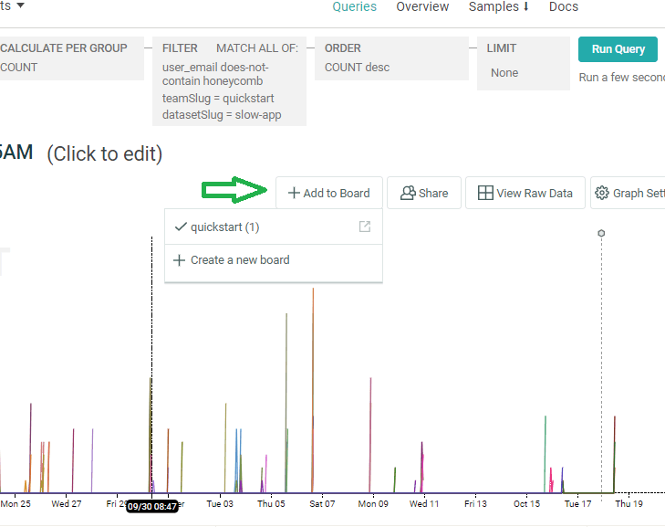Edit the FILTER clause box
This screenshot has height=527, width=665.
(229, 81)
